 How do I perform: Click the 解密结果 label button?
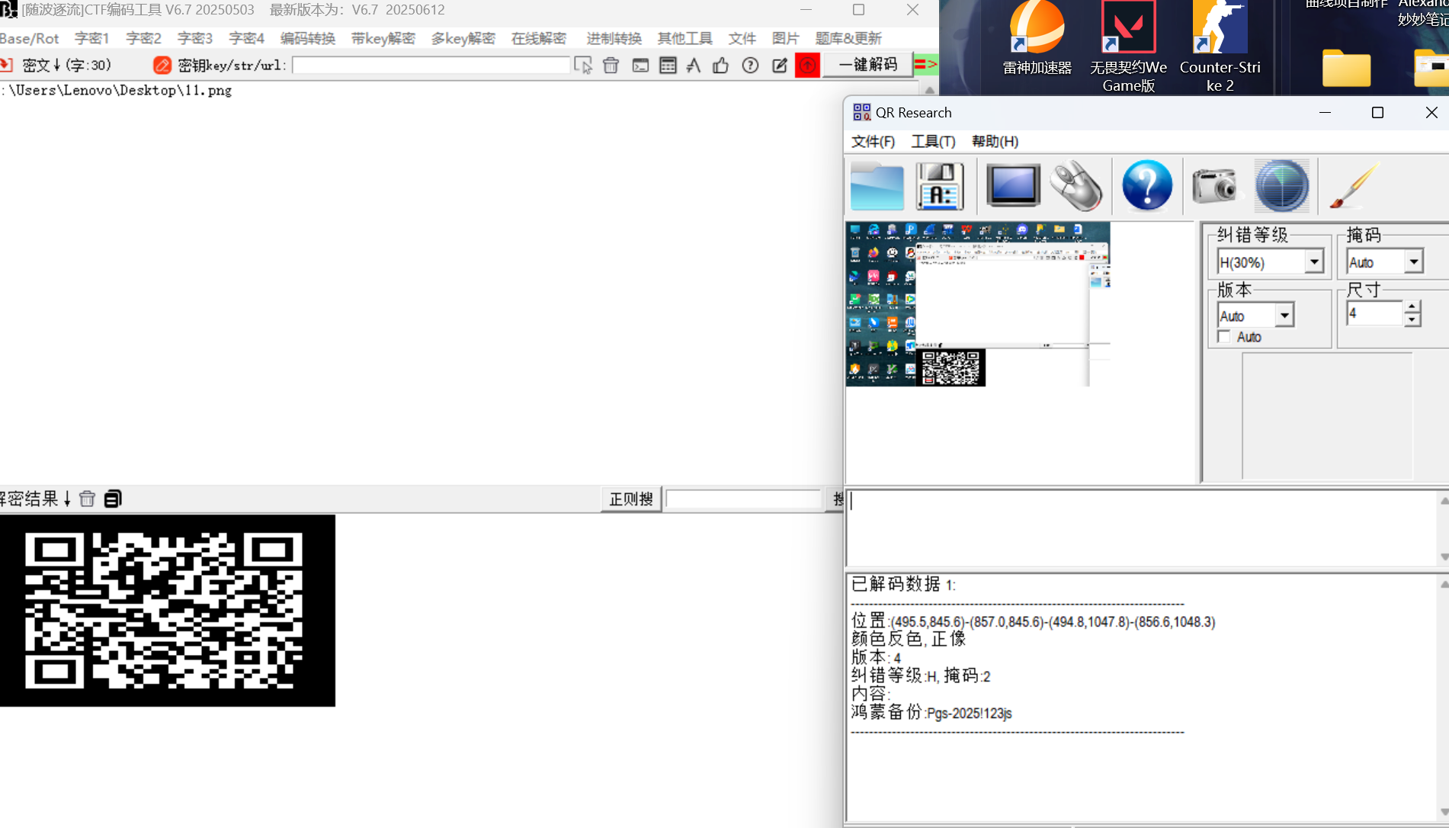coord(36,499)
